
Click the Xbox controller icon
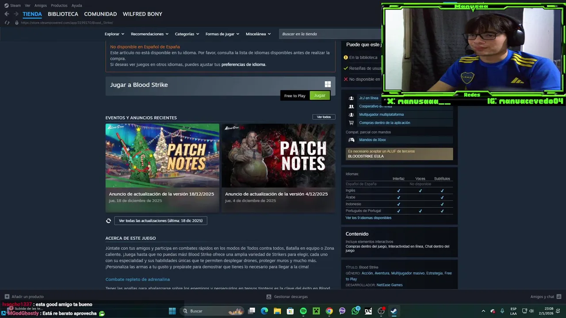(x=352, y=140)
